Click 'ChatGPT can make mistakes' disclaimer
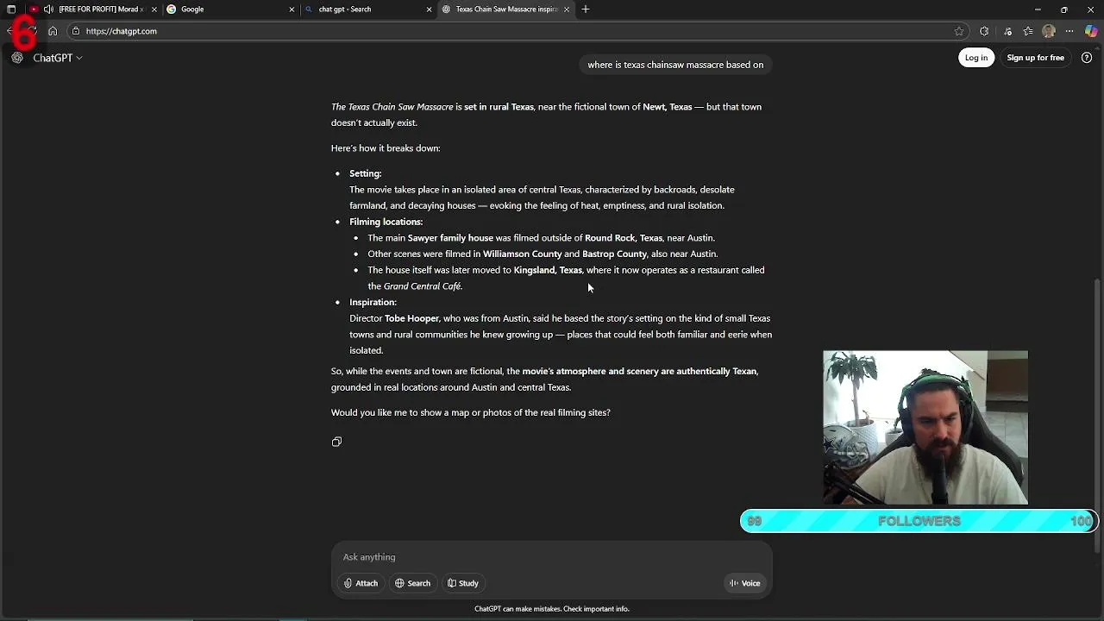The image size is (1104, 621). pos(552,609)
